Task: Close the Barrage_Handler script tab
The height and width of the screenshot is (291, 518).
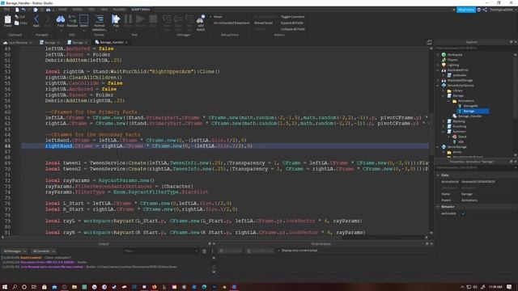Action: [126, 42]
